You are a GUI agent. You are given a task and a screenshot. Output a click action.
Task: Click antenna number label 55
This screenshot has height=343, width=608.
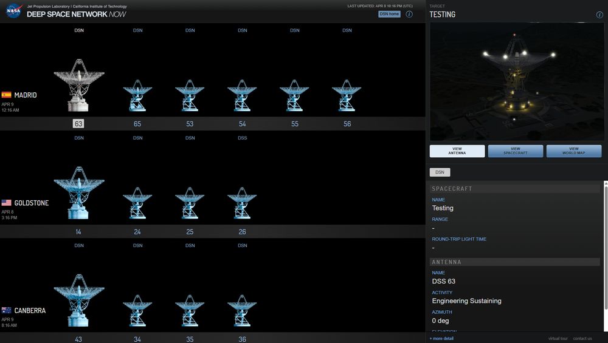(295, 124)
